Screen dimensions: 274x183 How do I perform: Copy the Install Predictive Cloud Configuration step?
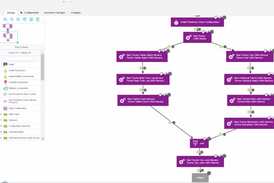coord(216,17)
